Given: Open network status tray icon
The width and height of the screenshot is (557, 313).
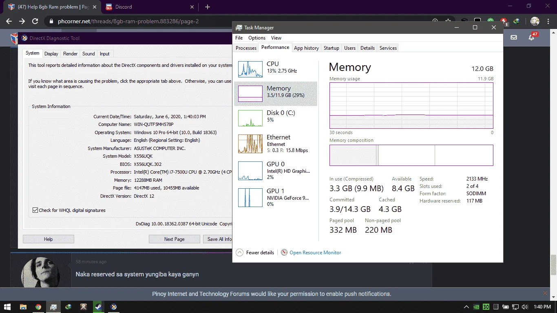Looking at the screenshot, I should (515, 307).
